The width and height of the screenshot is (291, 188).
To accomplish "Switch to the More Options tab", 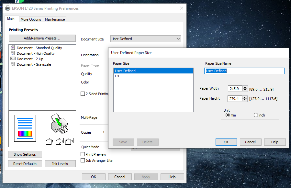I will point(31,19).
